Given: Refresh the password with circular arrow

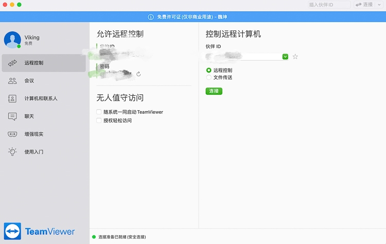Looking at the screenshot, I should pos(138,74).
